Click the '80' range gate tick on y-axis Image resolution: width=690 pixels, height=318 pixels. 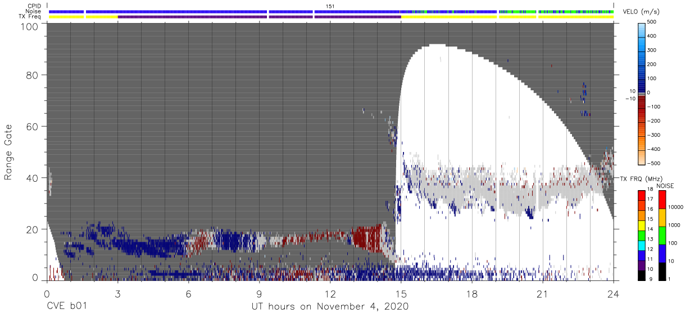coord(31,75)
